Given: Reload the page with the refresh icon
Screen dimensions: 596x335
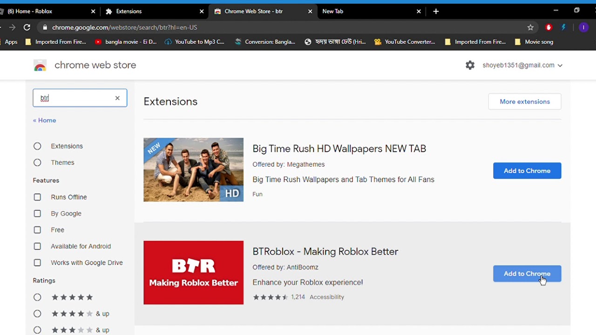Looking at the screenshot, I should pyautogui.click(x=27, y=27).
